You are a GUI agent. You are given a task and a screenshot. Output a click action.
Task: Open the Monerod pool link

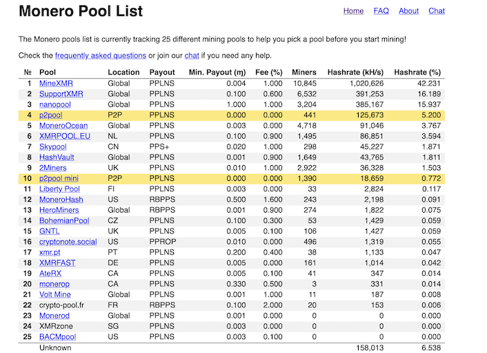54,316
